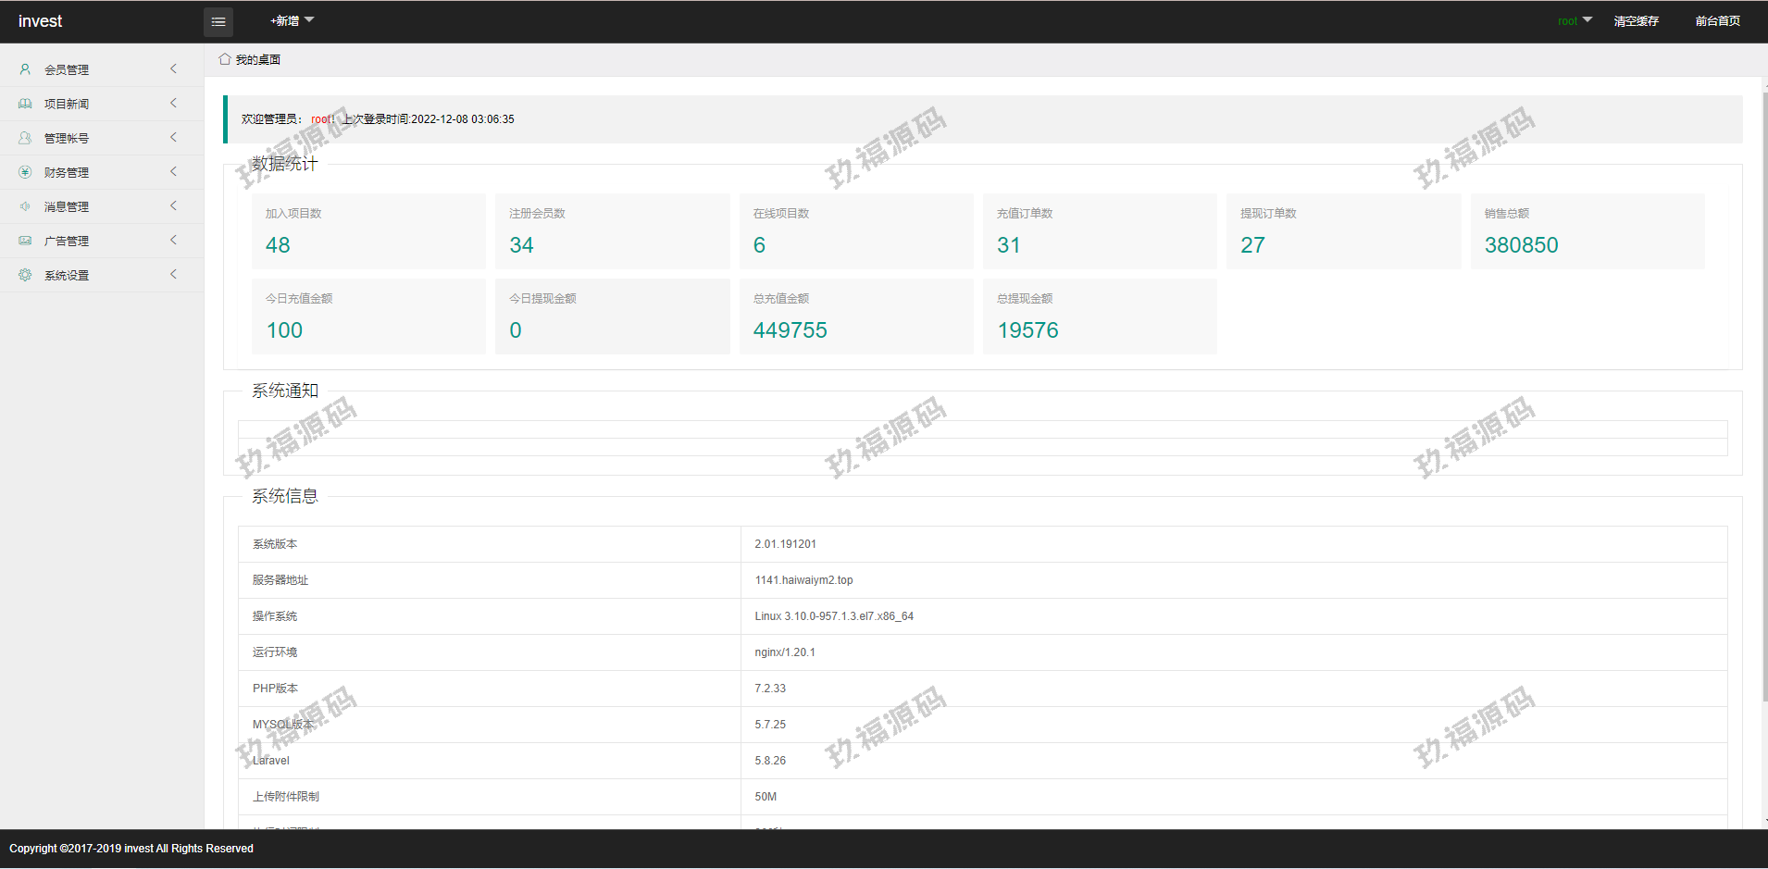Click the 消息管理 speaker icon
The width and height of the screenshot is (1768, 869).
[x=25, y=206]
